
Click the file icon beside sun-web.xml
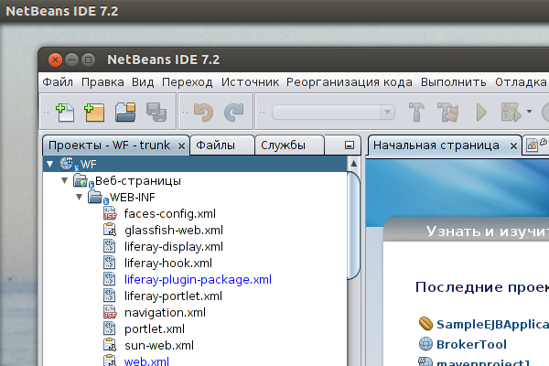[110, 345]
